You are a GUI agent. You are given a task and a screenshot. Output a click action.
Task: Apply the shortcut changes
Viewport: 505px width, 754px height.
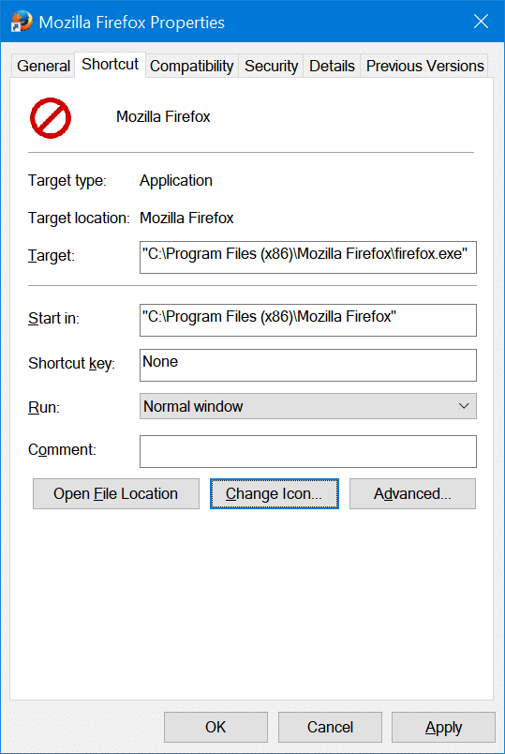click(443, 727)
